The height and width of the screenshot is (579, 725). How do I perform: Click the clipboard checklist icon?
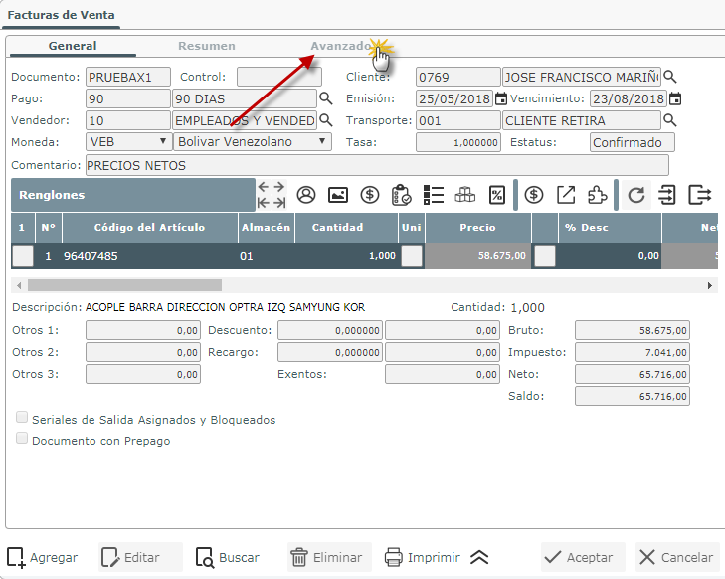coord(401,195)
